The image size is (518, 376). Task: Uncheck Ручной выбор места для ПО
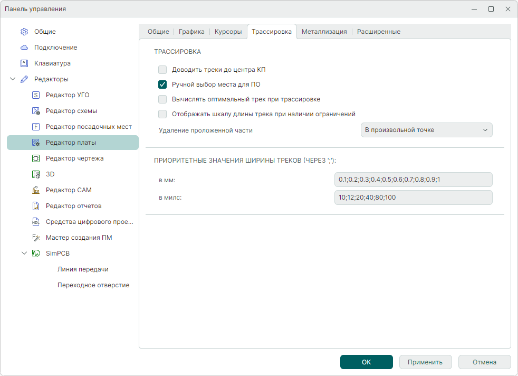click(162, 84)
